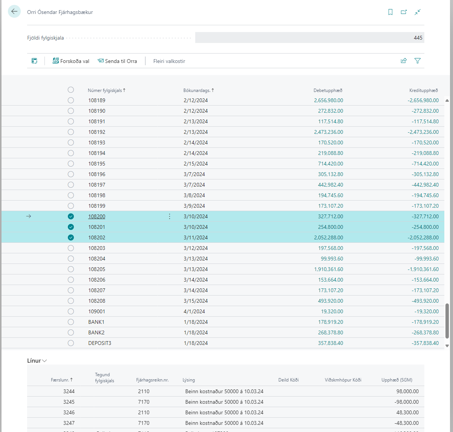Click the vertical scrollbar thumb
Viewport: 453px width, 432px height.
447,320
